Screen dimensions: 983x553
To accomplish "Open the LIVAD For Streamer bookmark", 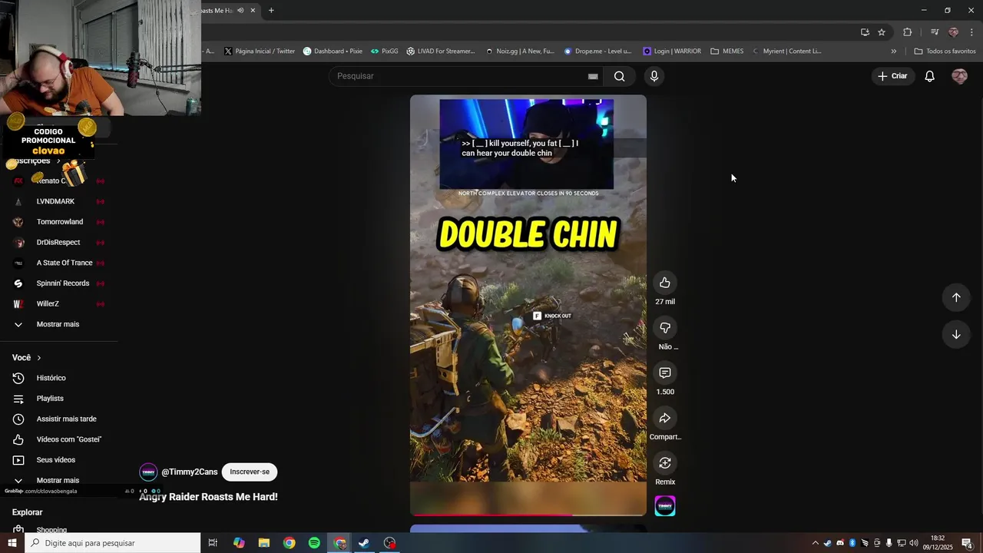I will point(441,51).
